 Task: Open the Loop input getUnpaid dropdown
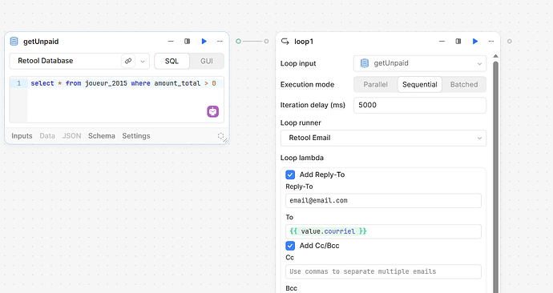420,63
